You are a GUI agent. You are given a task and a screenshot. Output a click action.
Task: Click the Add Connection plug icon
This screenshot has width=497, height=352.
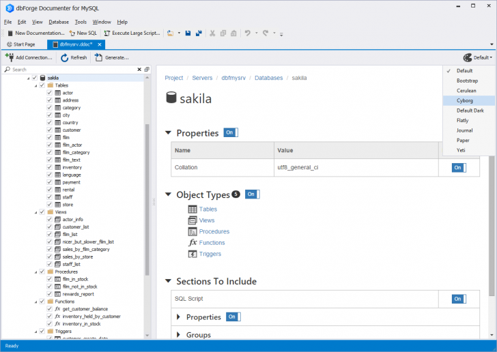coord(10,57)
